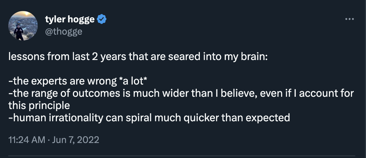This screenshot has height=158, width=366.
Task: Click the blue verified checkmark badge
Action: (x=102, y=20)
